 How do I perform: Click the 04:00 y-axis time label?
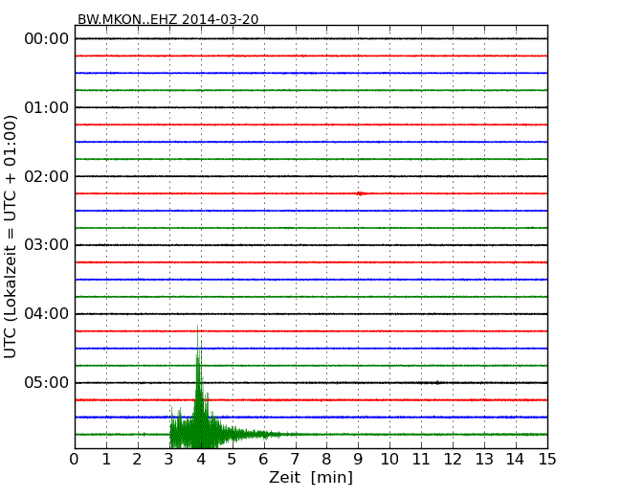pyautogui.click(x=47, y=314)
